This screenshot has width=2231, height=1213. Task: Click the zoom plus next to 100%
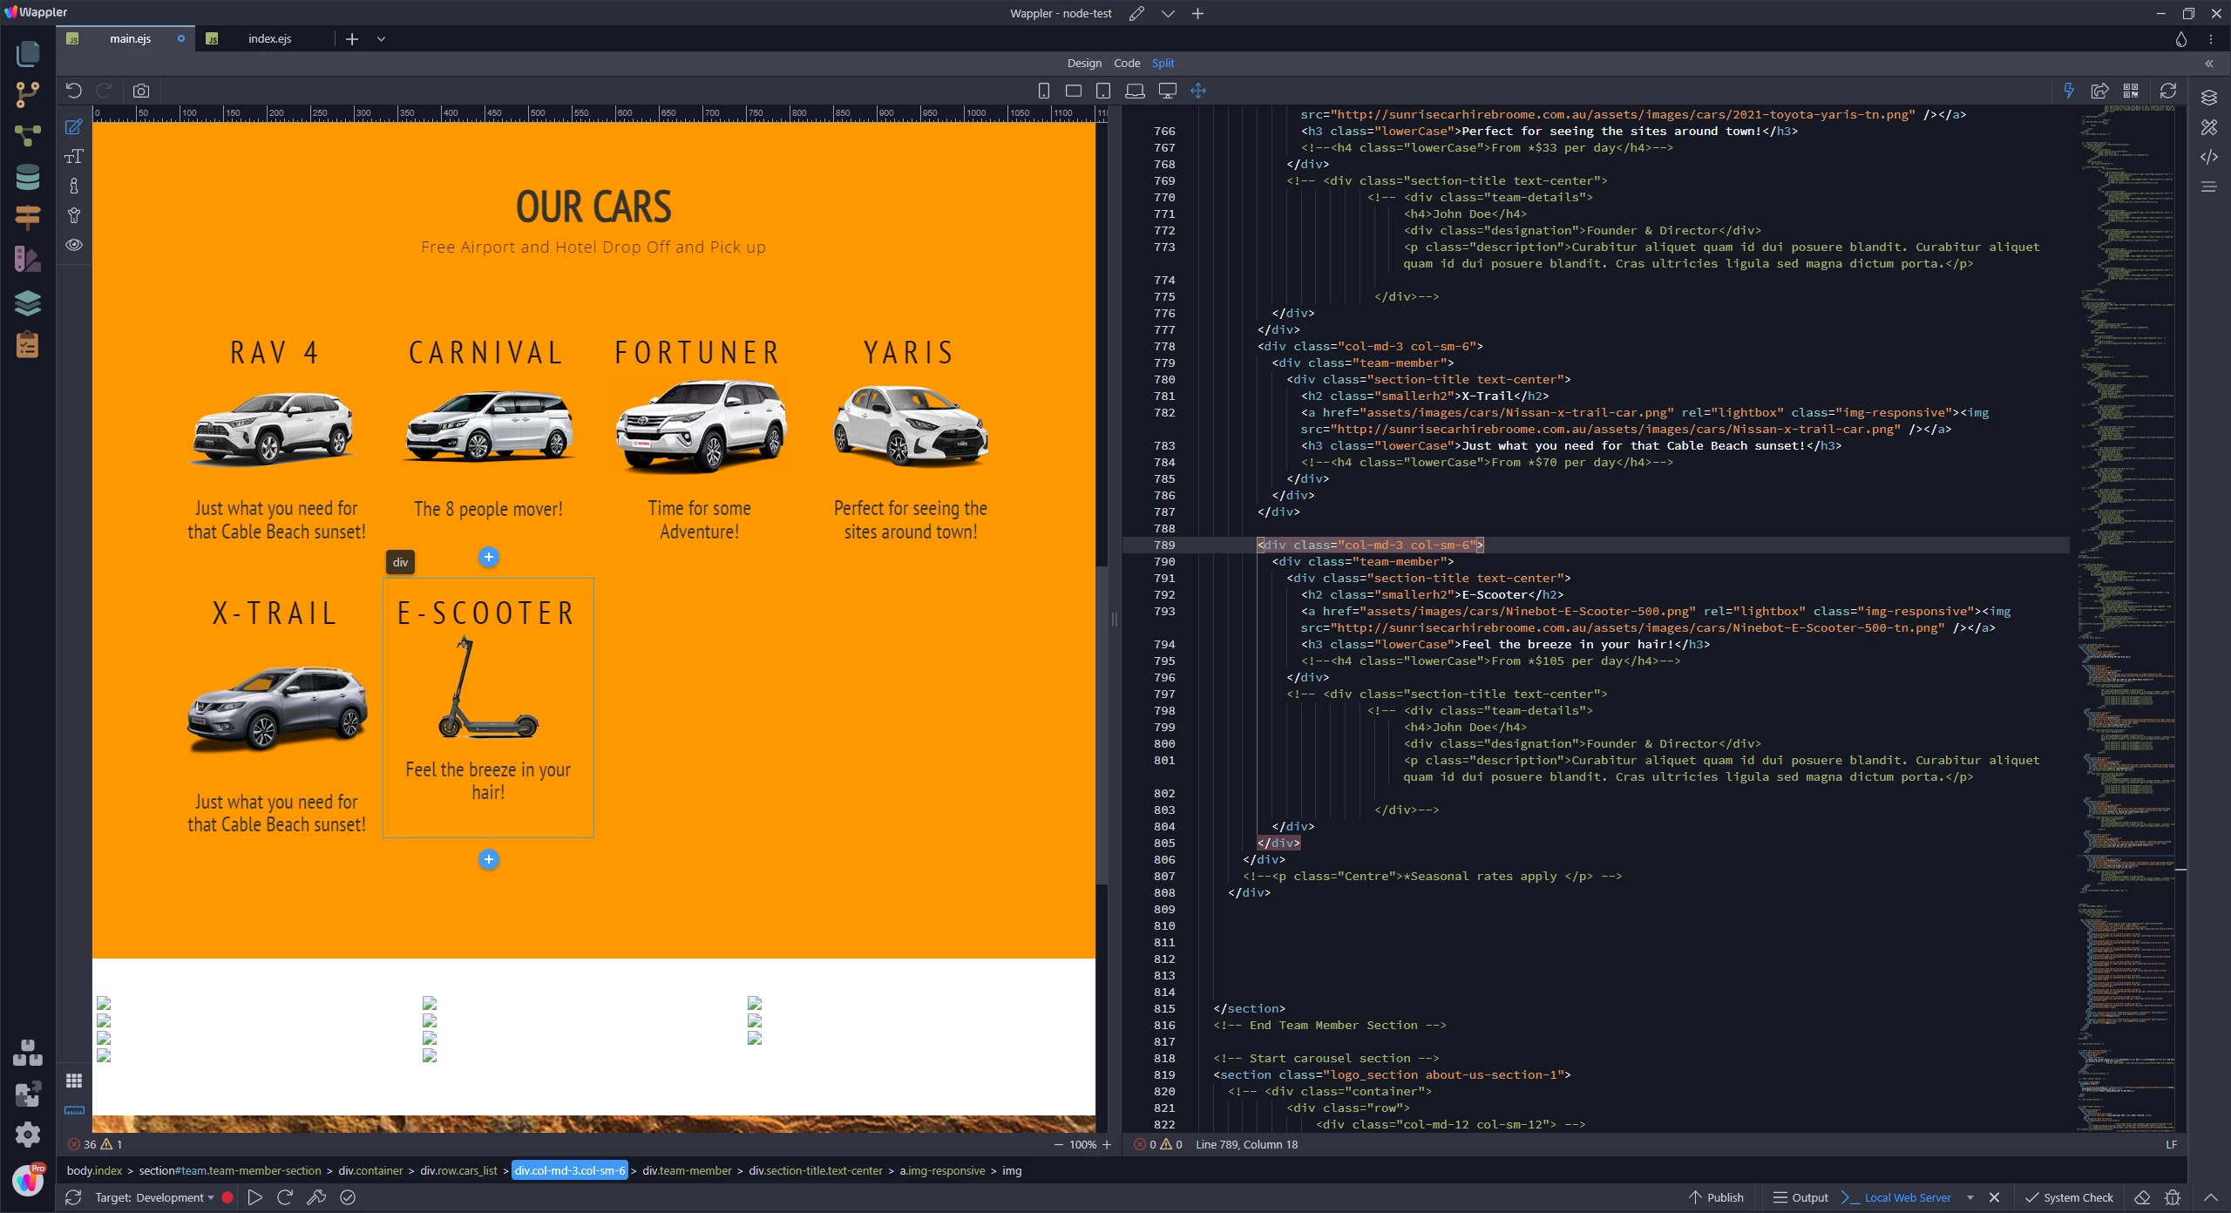pos(1107,1144)
